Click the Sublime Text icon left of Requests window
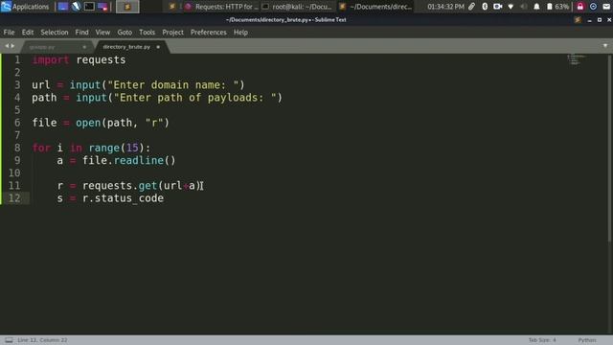The width and height of the screenshot is (613, 345). pos(171,7)
